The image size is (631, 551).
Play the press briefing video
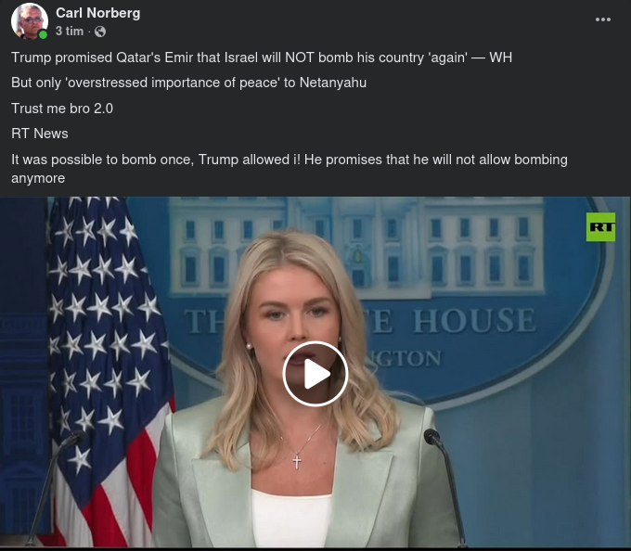[x=315, y=374]
